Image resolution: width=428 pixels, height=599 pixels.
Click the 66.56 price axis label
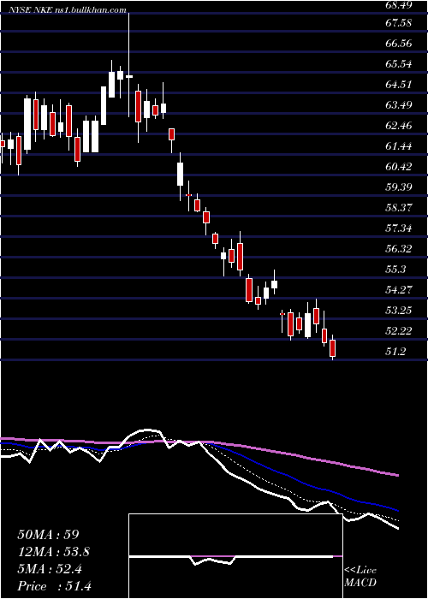pos(398,44)
